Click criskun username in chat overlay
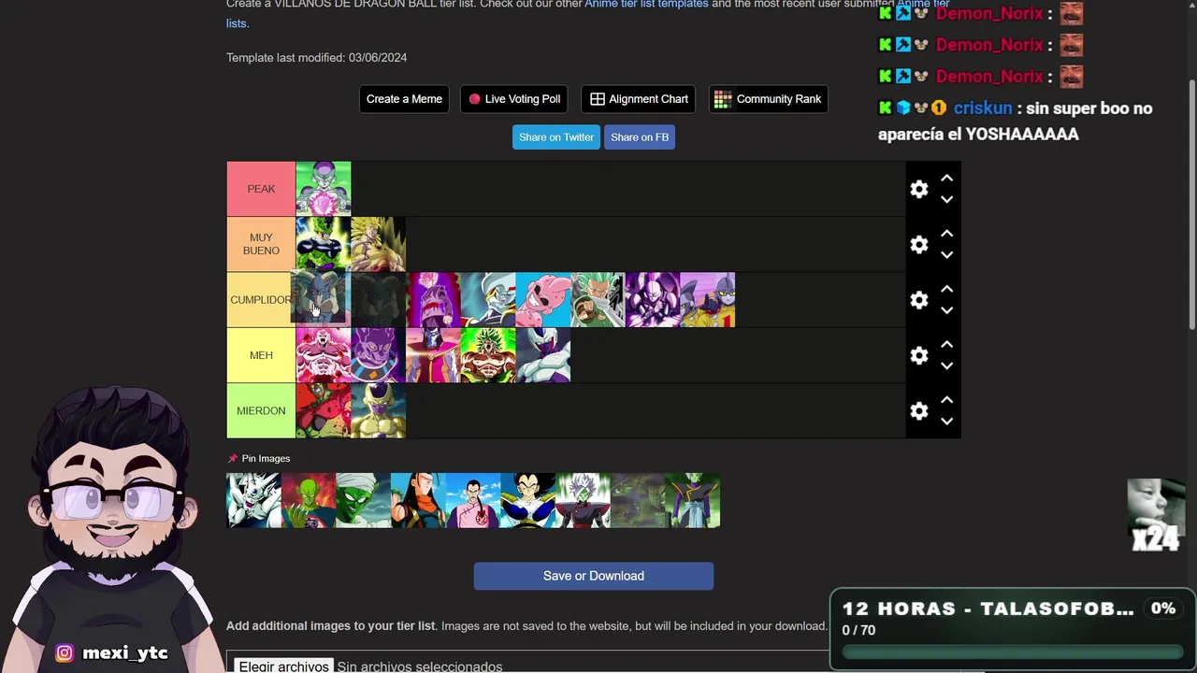 [983, 108]
